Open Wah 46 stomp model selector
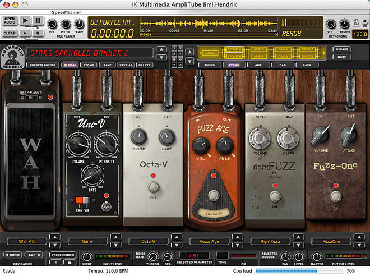The width and height of the screenshot is (370, 276). (27, 242)
